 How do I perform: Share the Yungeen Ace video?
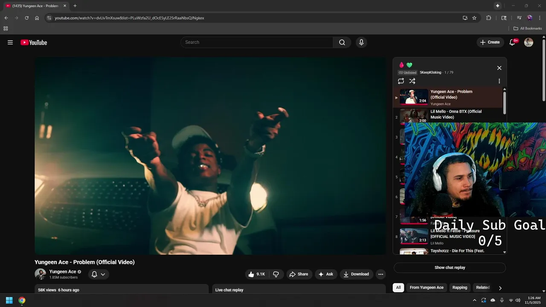point(299,274)
